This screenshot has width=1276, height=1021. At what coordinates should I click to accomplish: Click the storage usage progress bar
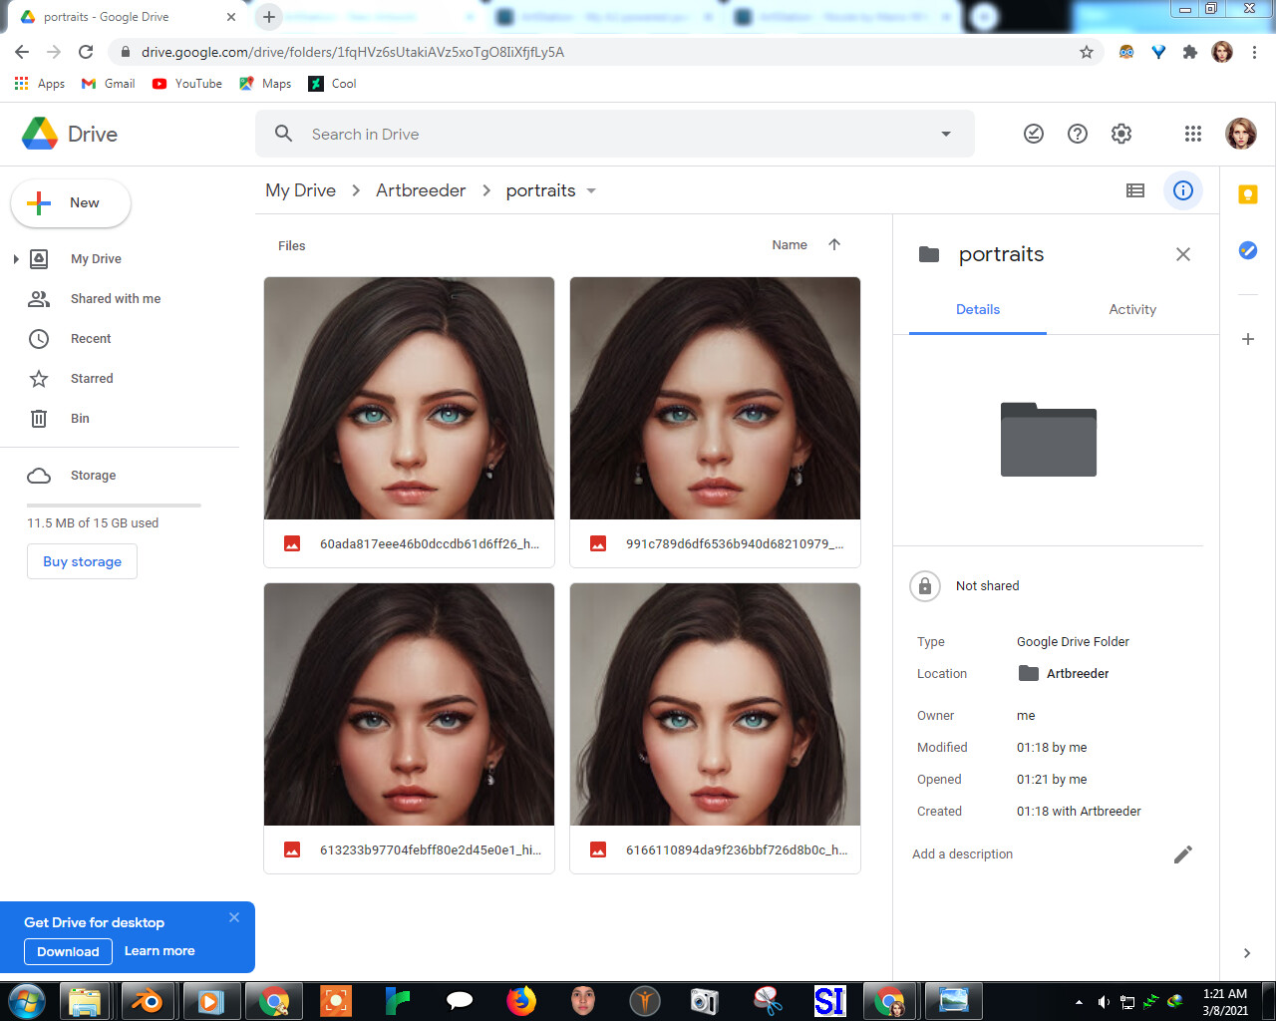coord(114,506)
